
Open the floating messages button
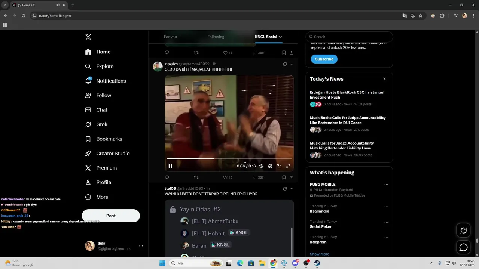click(463, 247)
